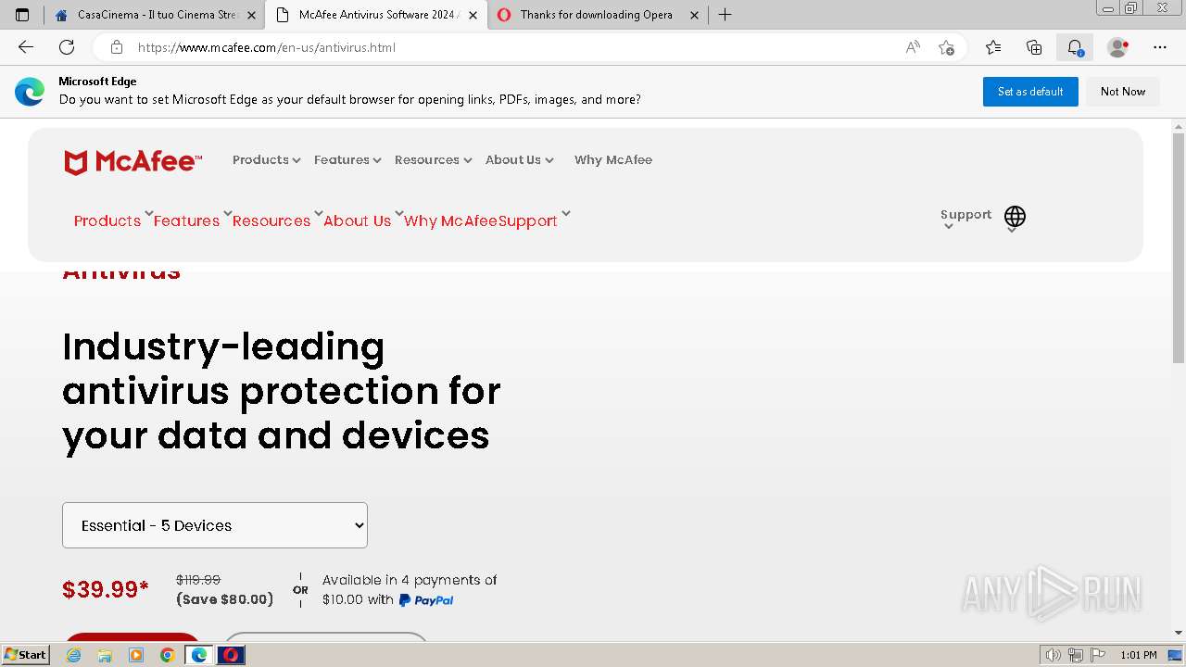Open a new tab with plus icon

(725, 15)
